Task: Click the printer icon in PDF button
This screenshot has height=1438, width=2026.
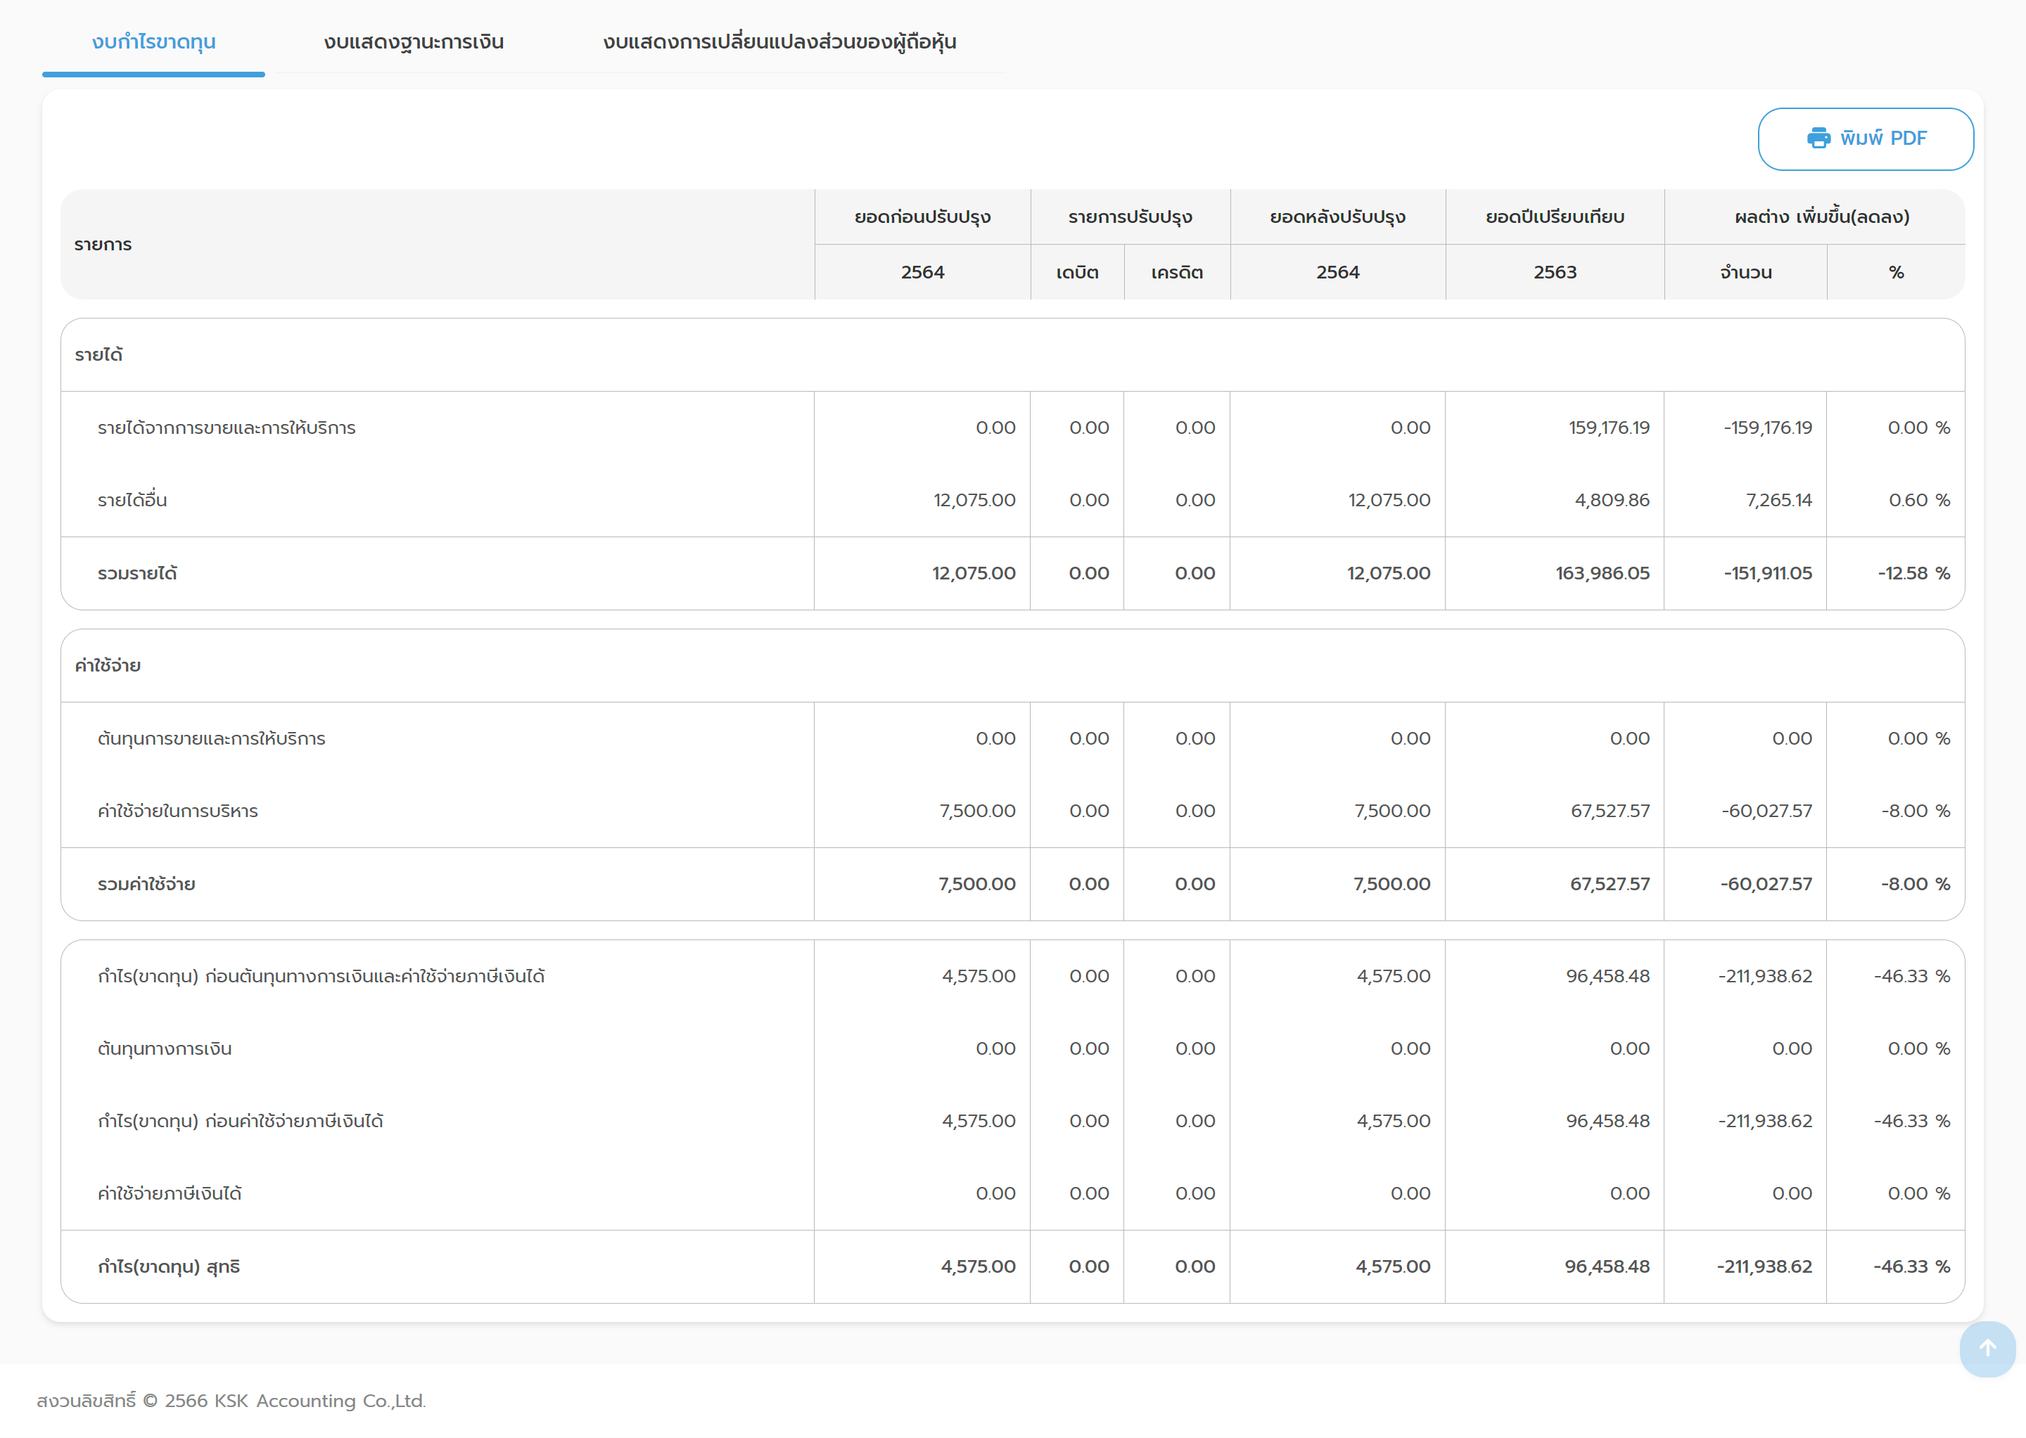Action: click(x=1818, y=138)
